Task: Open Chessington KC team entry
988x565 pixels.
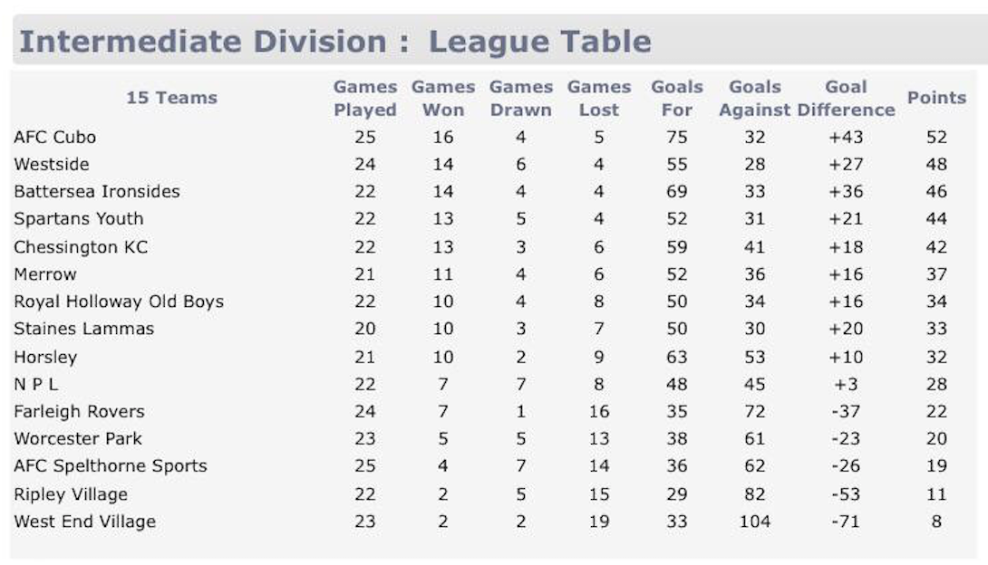Action: click(x=81, y=247)
